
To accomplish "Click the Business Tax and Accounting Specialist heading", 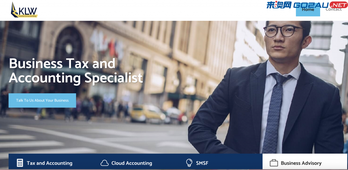I will click(76, 71).
